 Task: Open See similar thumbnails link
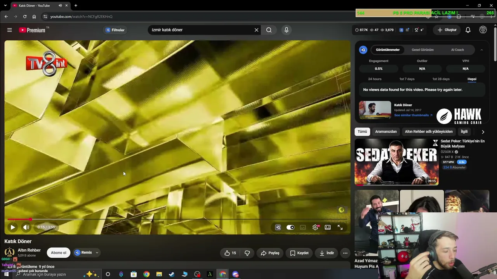pyautogui.click(x=413, y=115)
